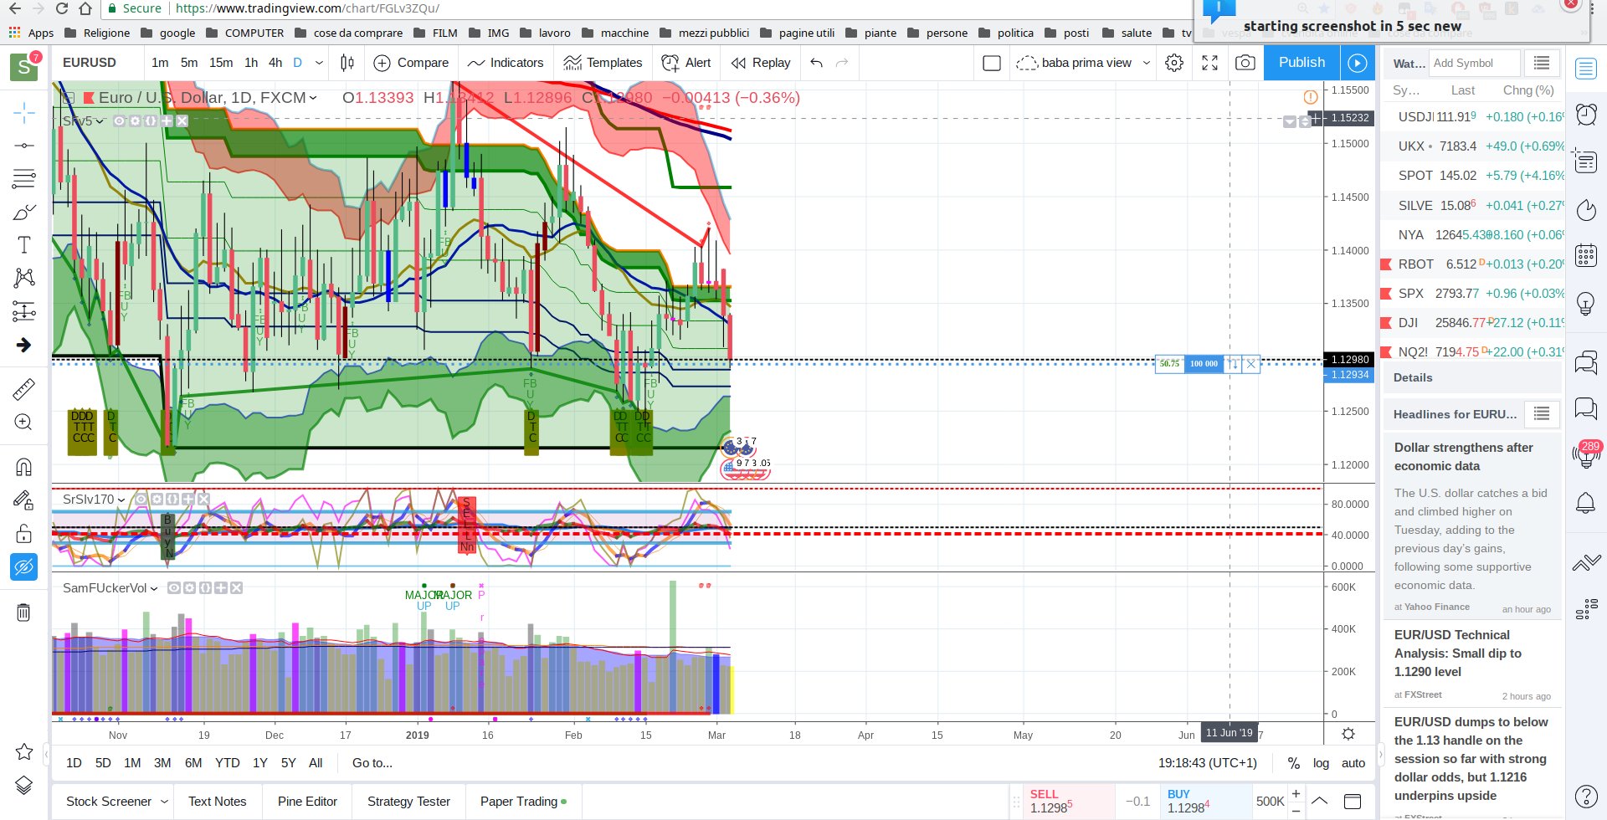Switch to the Text Notes tab

click(x=218, y=802)
